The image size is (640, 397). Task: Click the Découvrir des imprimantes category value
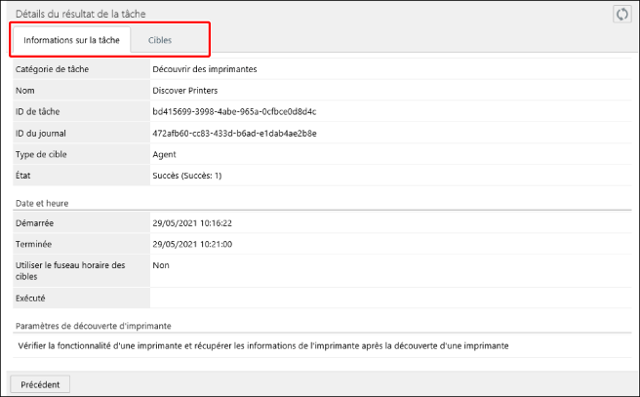(205, 69)
